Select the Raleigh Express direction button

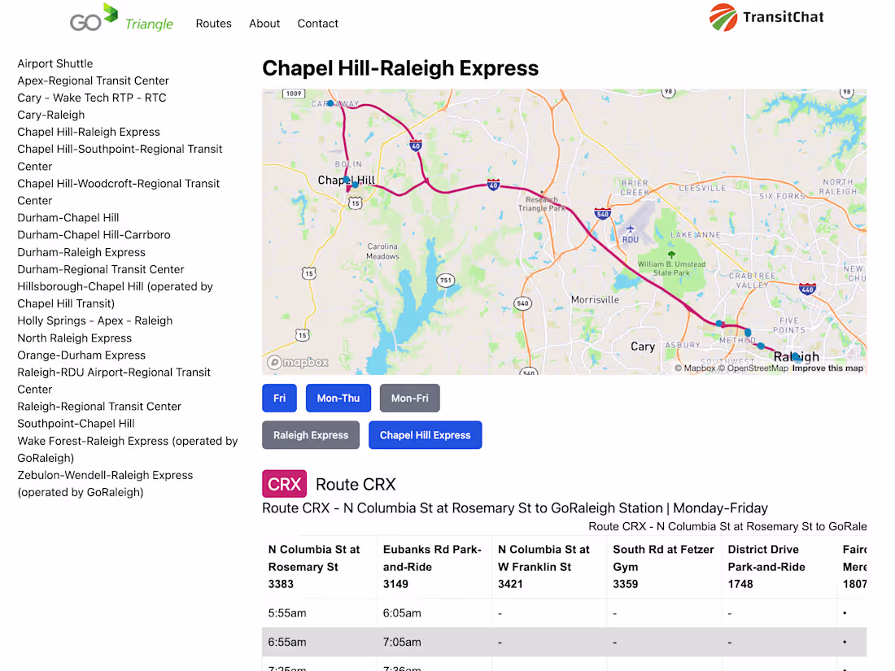310,435
